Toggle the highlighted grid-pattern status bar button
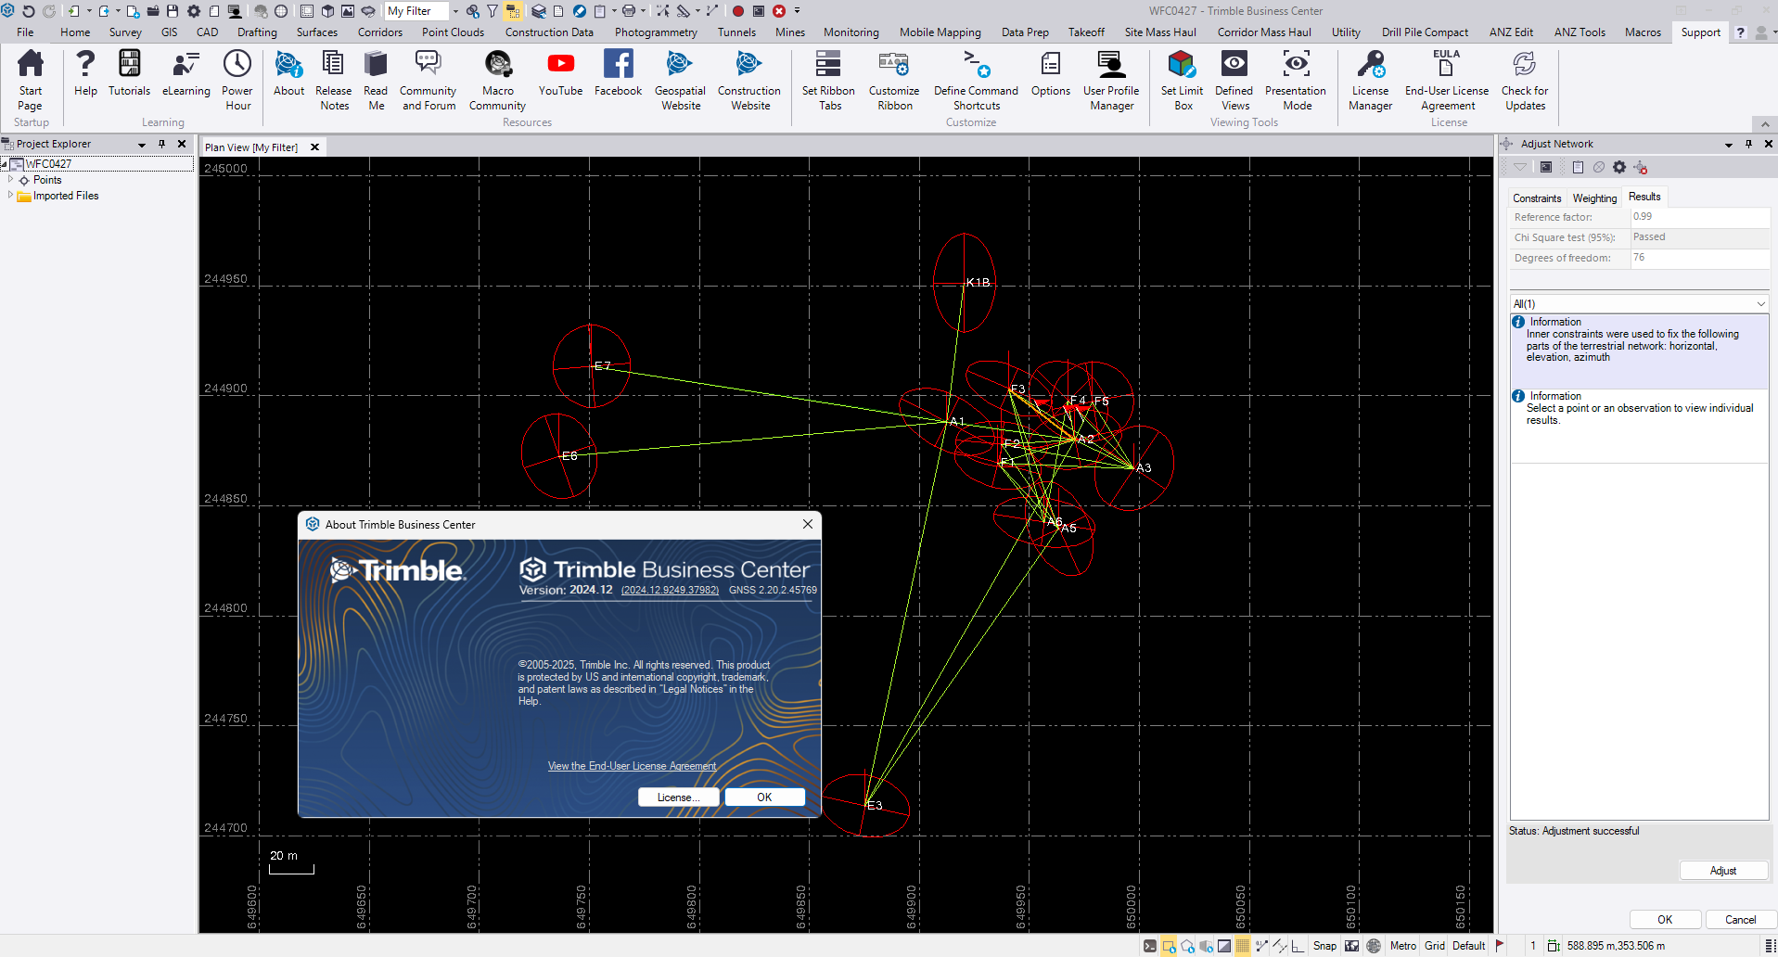Image resolution: width=1778 pixels, height=957 pixels. pos(1243,946)
